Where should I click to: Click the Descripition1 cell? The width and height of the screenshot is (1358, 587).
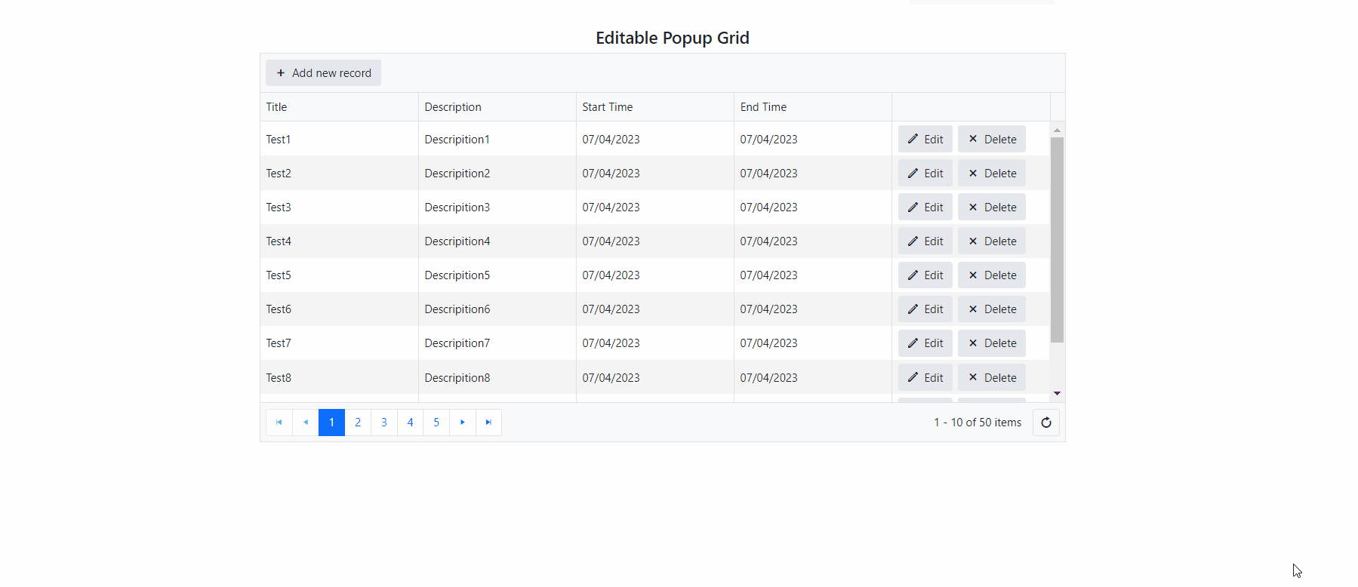tap(497, 139)
